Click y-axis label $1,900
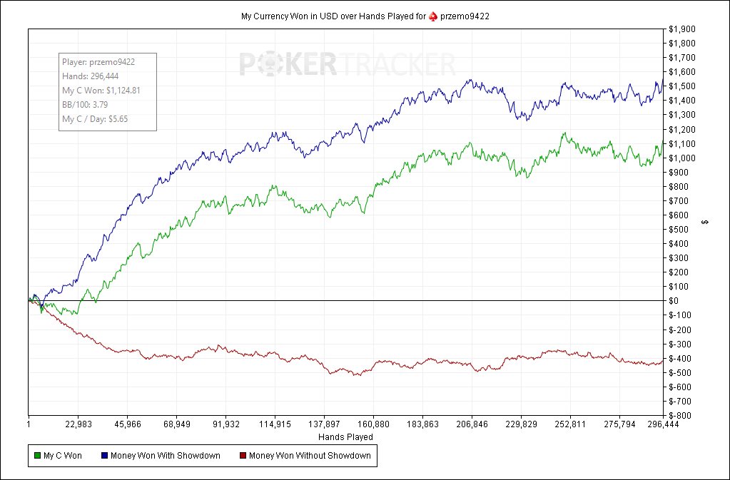The height and width of the screenshot is (480, 730). pos(682,29)
